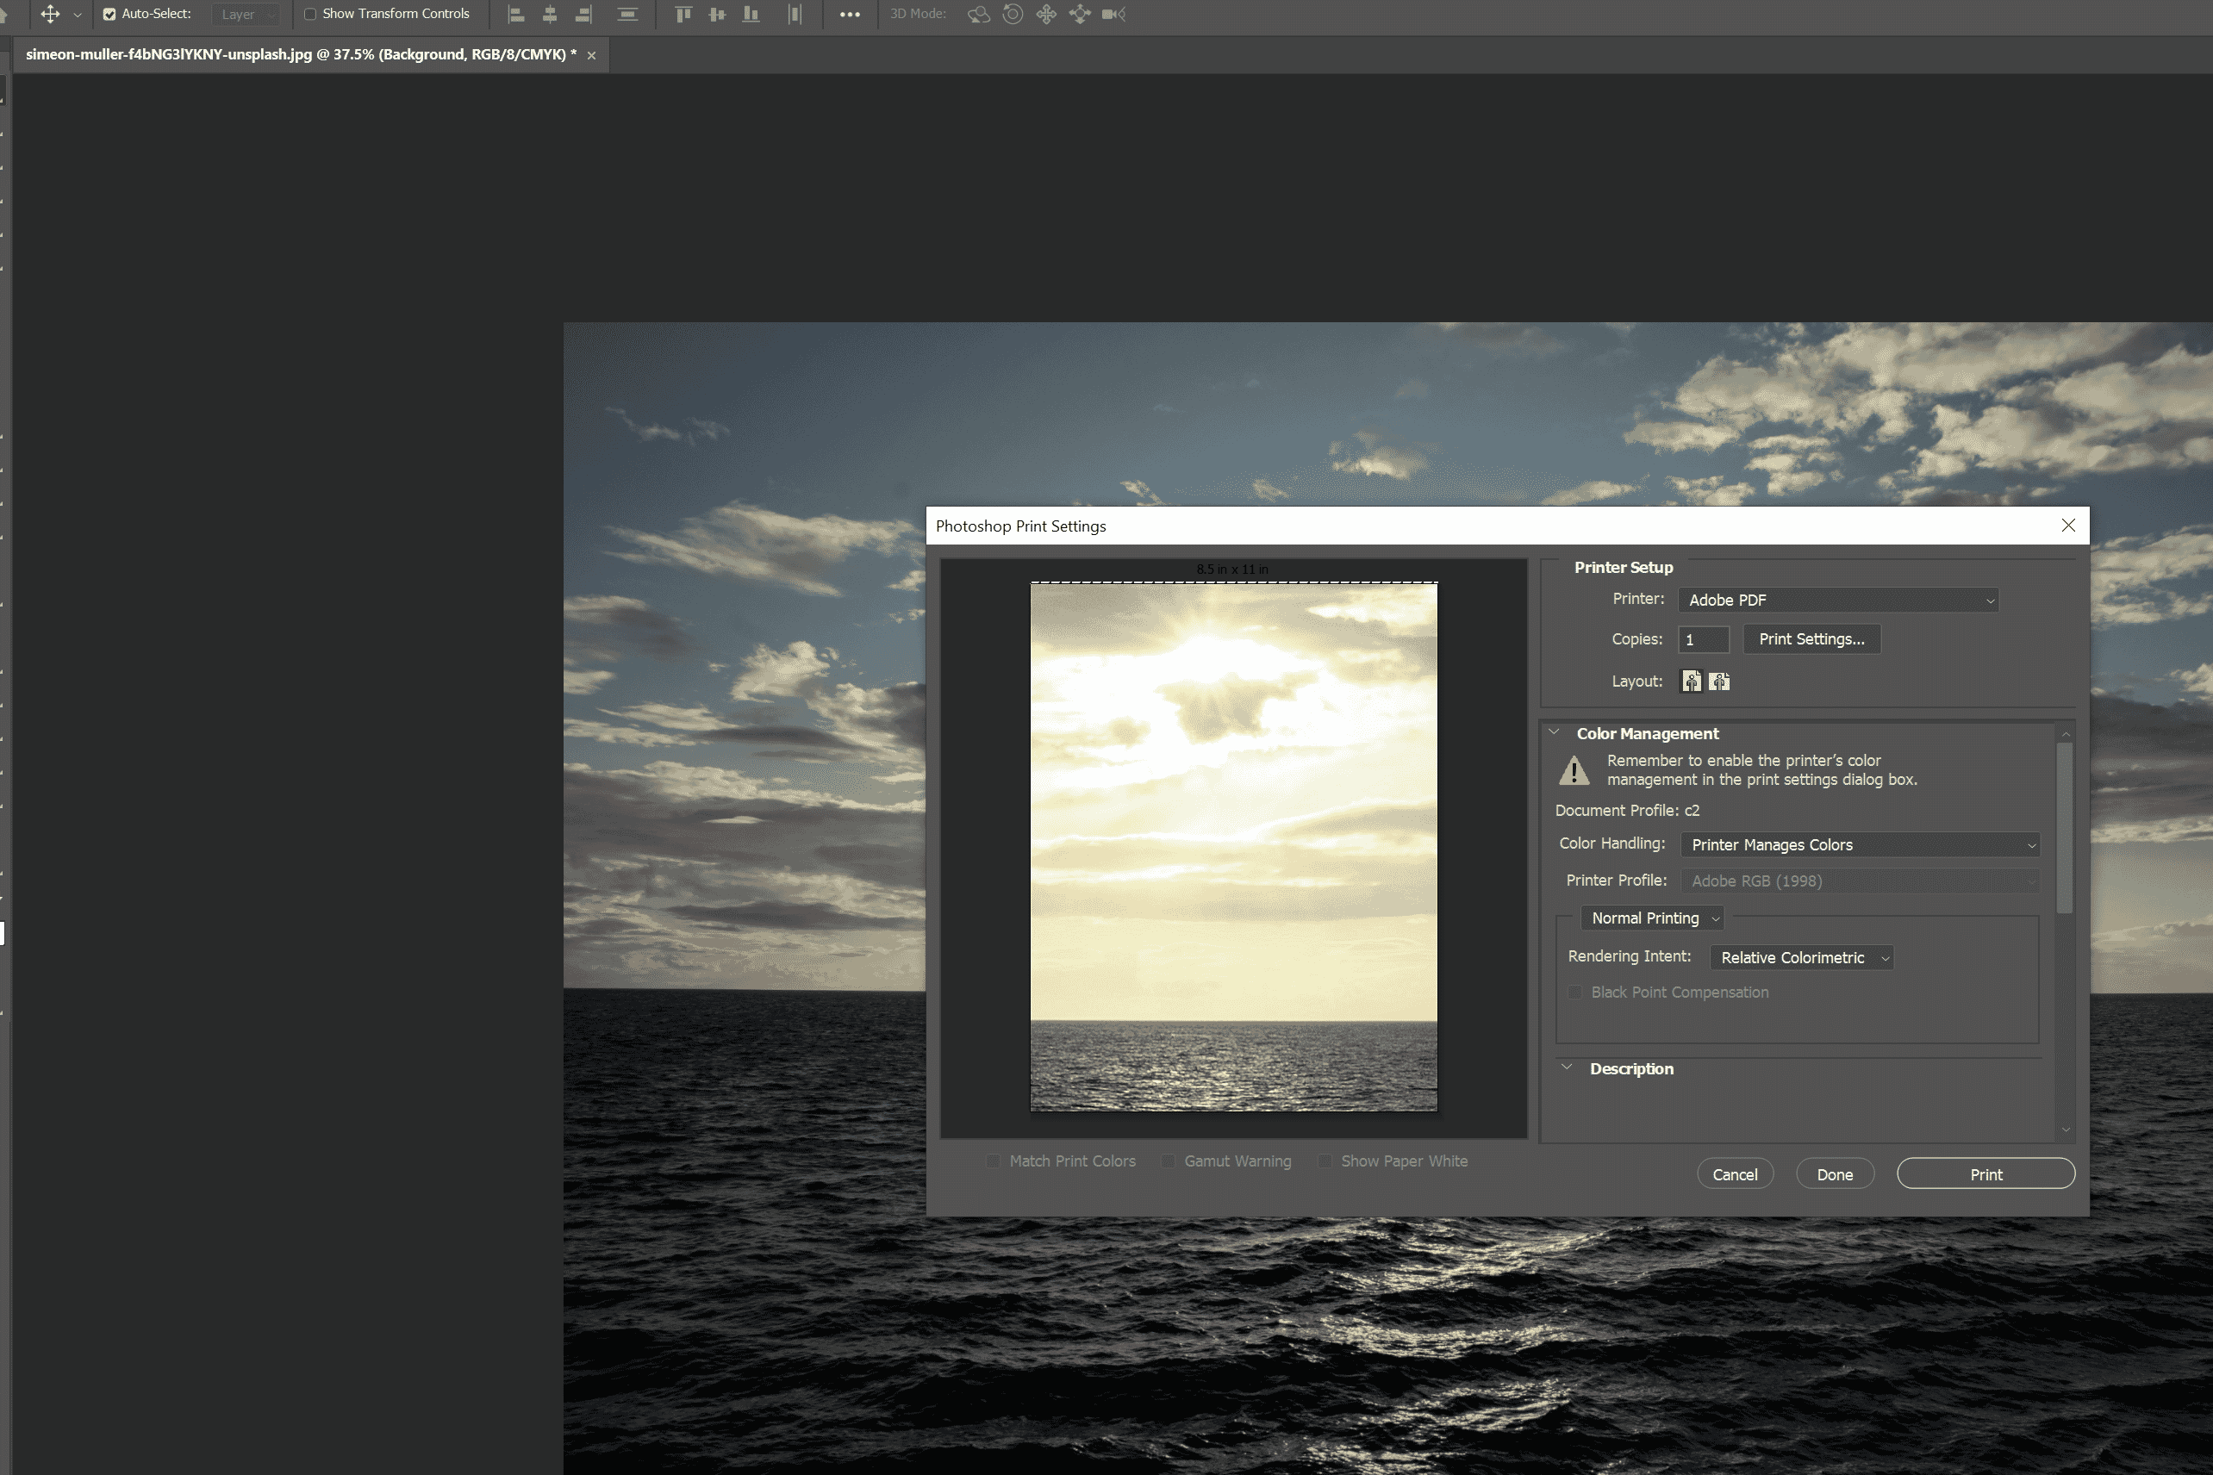The height and width of the screenshot is (1475, 2213).
Task: Click the Align horizontal centers icon
Action: [550, 14]
